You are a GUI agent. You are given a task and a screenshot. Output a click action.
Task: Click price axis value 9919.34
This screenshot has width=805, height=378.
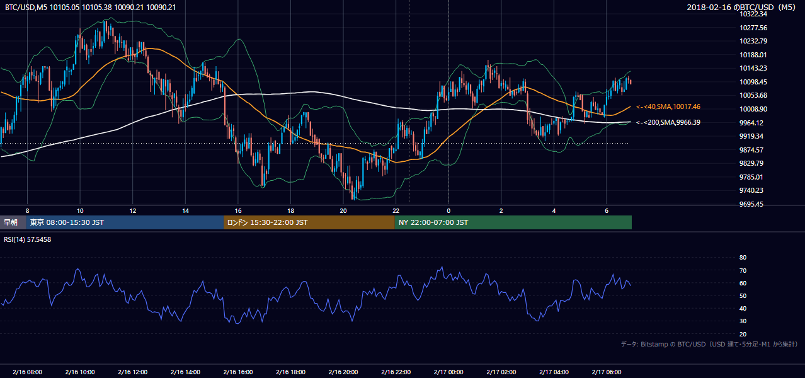coord(751,136)
